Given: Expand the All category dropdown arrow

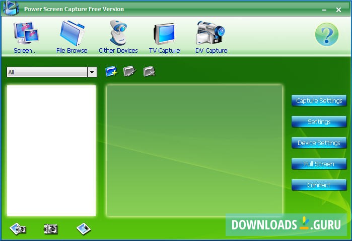Looking at the screenshot, I should click(x=92, y=72).
